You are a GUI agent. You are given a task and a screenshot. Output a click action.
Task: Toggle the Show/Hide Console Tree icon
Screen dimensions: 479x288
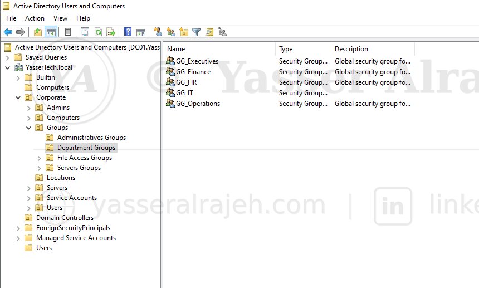tap(51, 32)
